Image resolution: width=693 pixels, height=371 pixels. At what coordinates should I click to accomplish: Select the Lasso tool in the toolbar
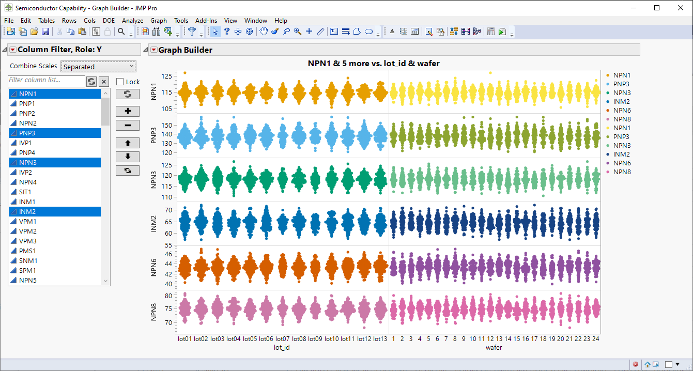[287, 32]
